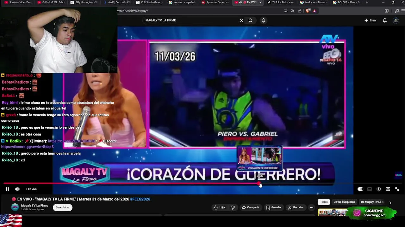This screenshot has width=405, height=227.
Task: Start voice search with microphone
Action: 263,20
